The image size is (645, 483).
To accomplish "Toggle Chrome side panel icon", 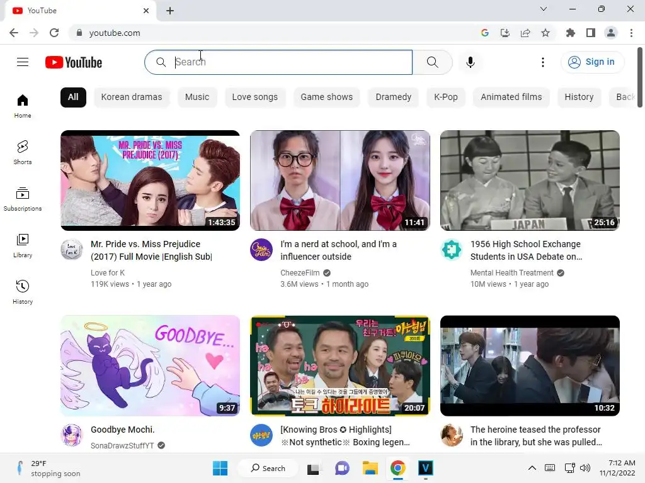I will [x=591, y=33].
